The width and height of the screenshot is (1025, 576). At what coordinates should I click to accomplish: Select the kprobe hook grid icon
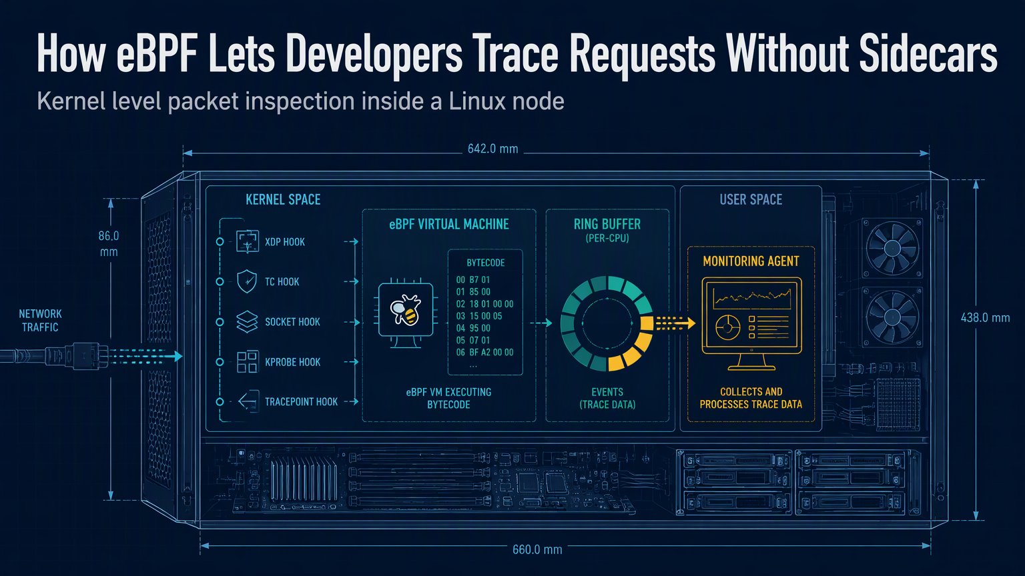tap(248, 362)
